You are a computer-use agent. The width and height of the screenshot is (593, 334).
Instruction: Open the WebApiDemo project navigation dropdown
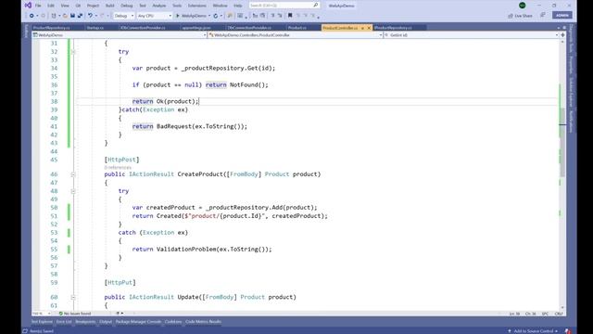point(120,35)
